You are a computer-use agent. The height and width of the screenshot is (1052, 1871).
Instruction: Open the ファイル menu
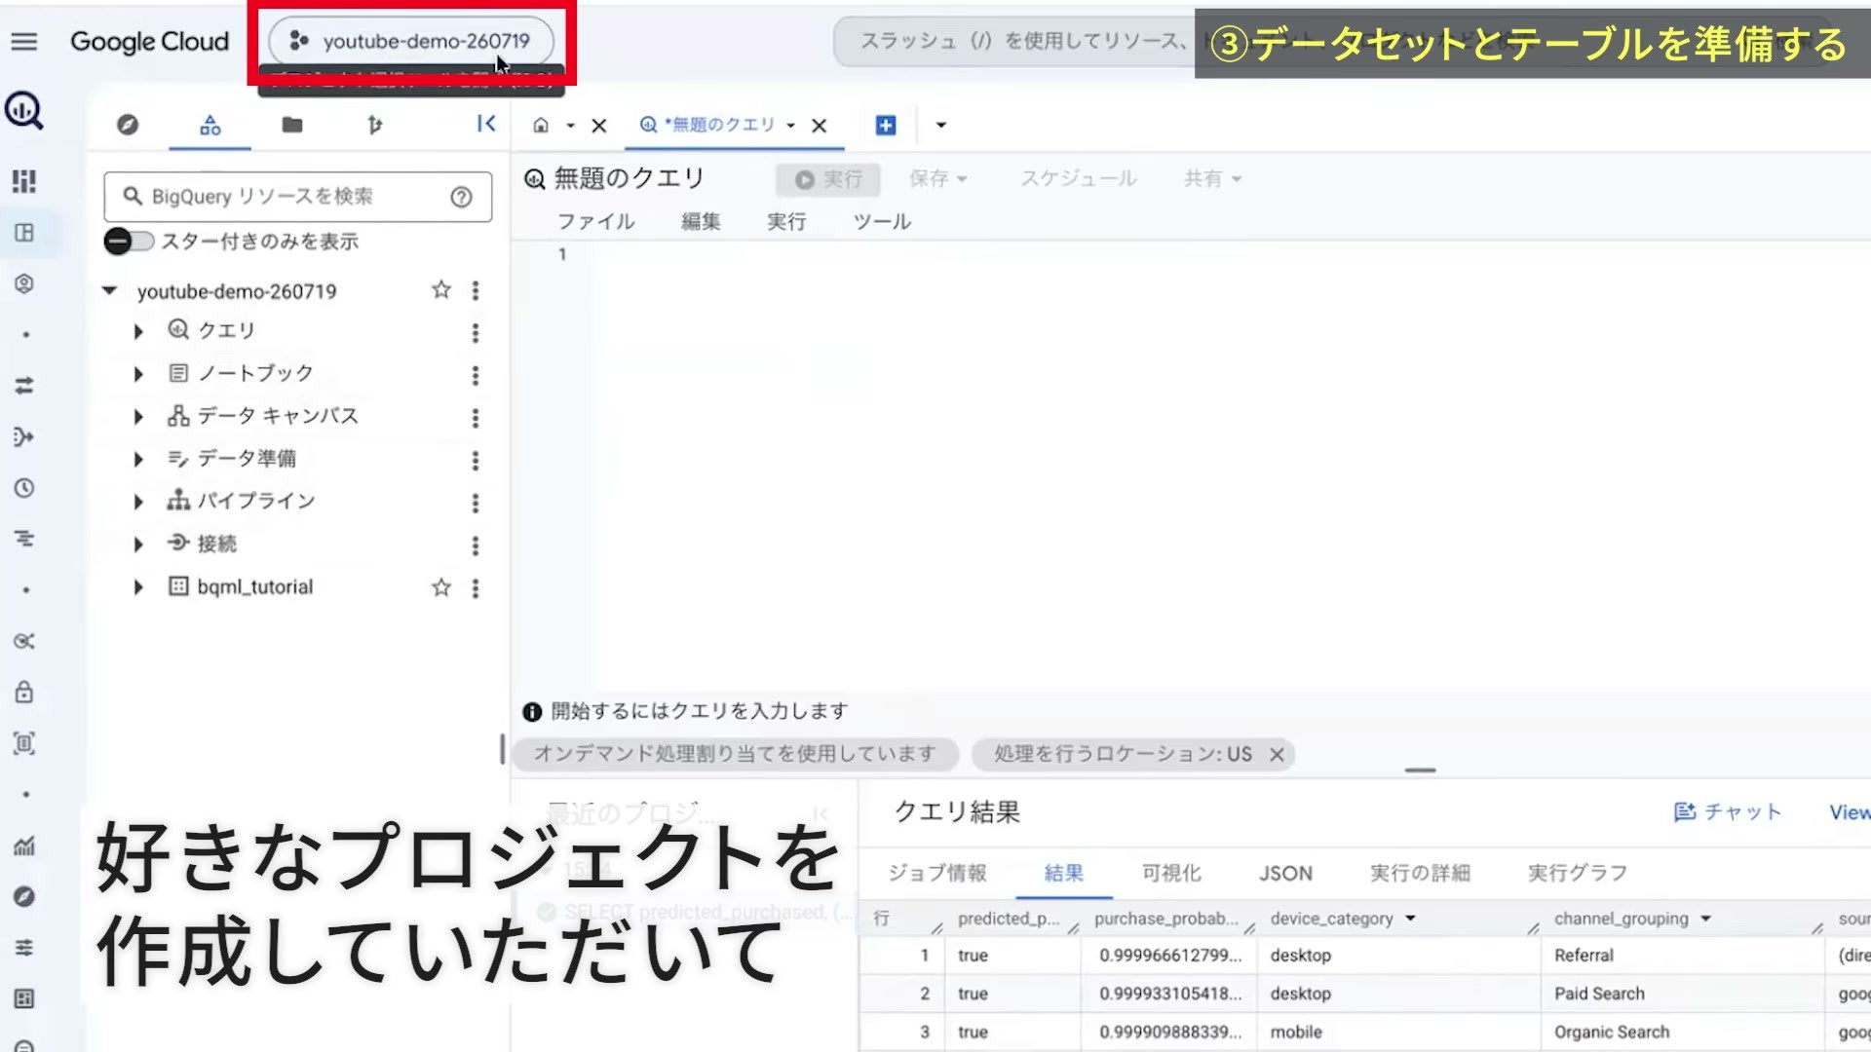tap(596, 222)
